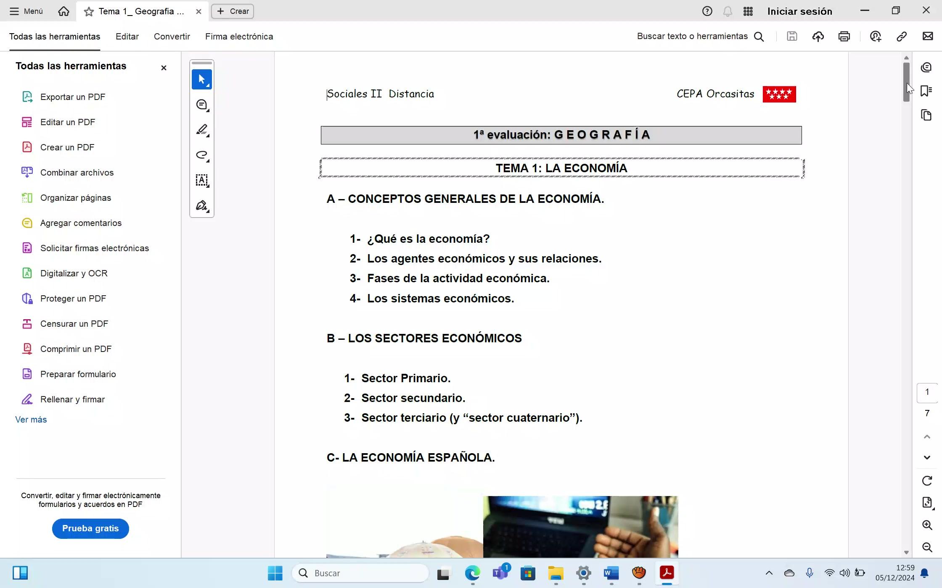Go to next page with down chevron
942x588 pixels.
[x=927, y=457]
